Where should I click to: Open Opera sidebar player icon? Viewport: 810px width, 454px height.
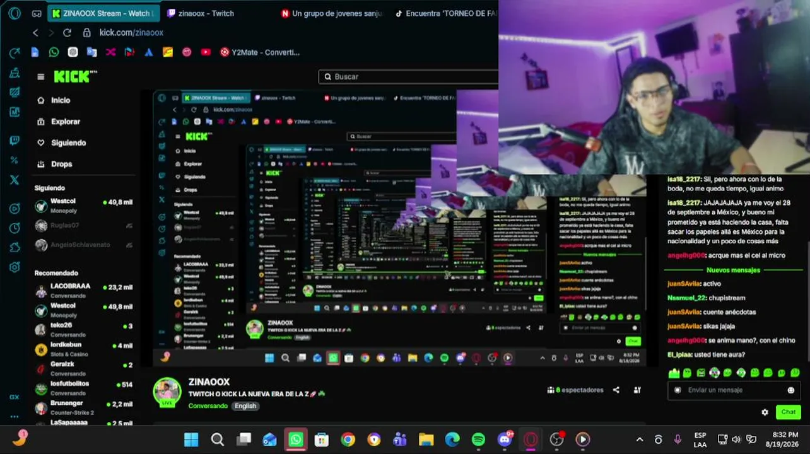[15, 209]
